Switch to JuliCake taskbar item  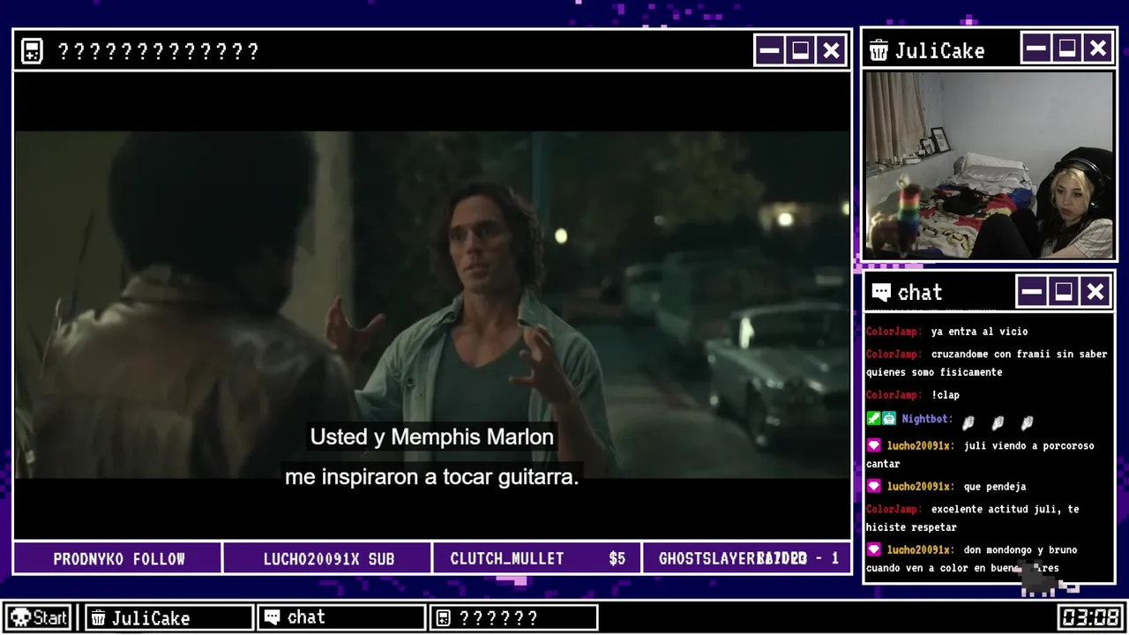coord(169,617)
